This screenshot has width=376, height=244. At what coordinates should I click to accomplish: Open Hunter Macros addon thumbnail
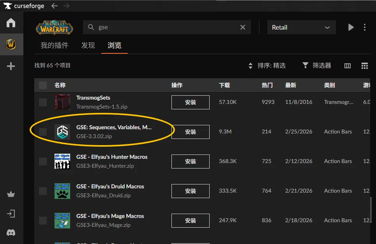point(62,161)
